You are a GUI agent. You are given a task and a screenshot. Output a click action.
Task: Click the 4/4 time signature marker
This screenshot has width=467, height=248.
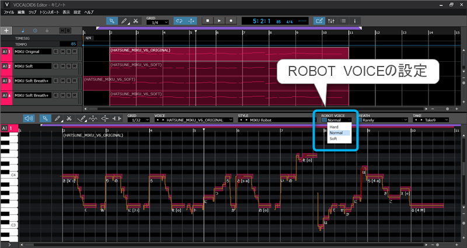point(88,38)
